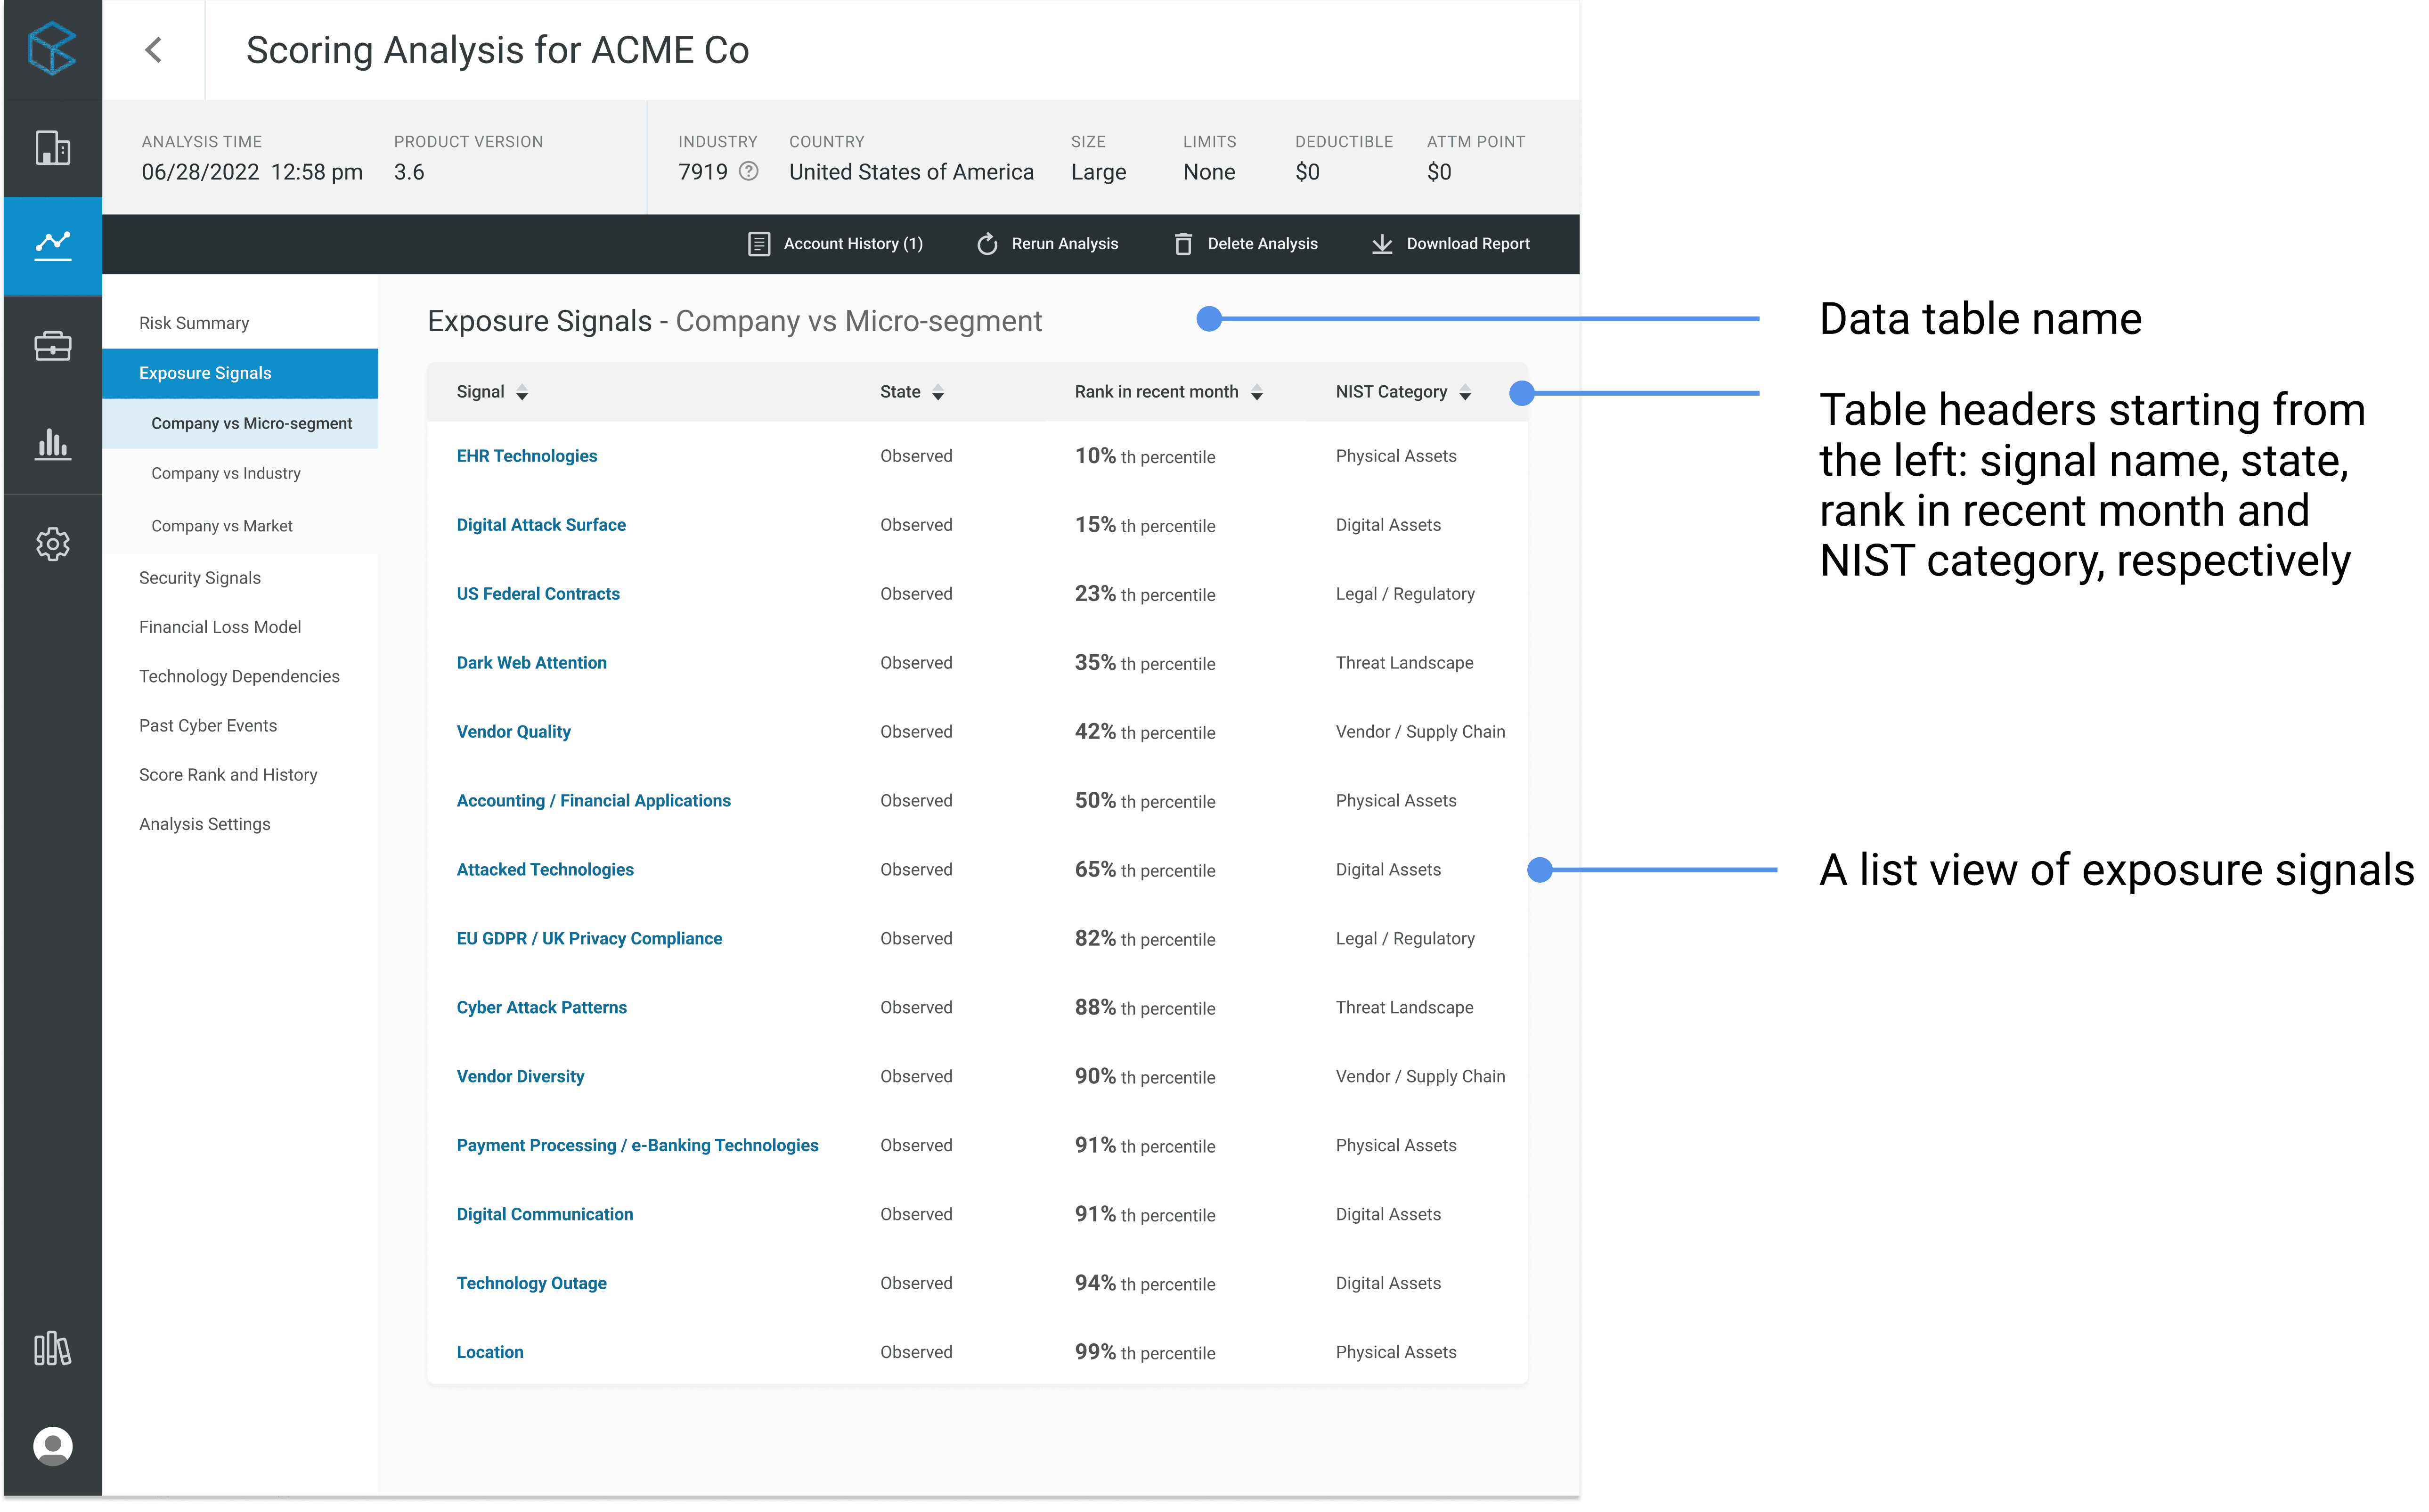Image resolution: width=2429 pixels, height=1512 pixels.
Task: Open the Analysis Settings section
Action: click(205, 824)
